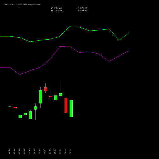Click the 27 May date label
159x159 pixels.
(x=55, y=151)
